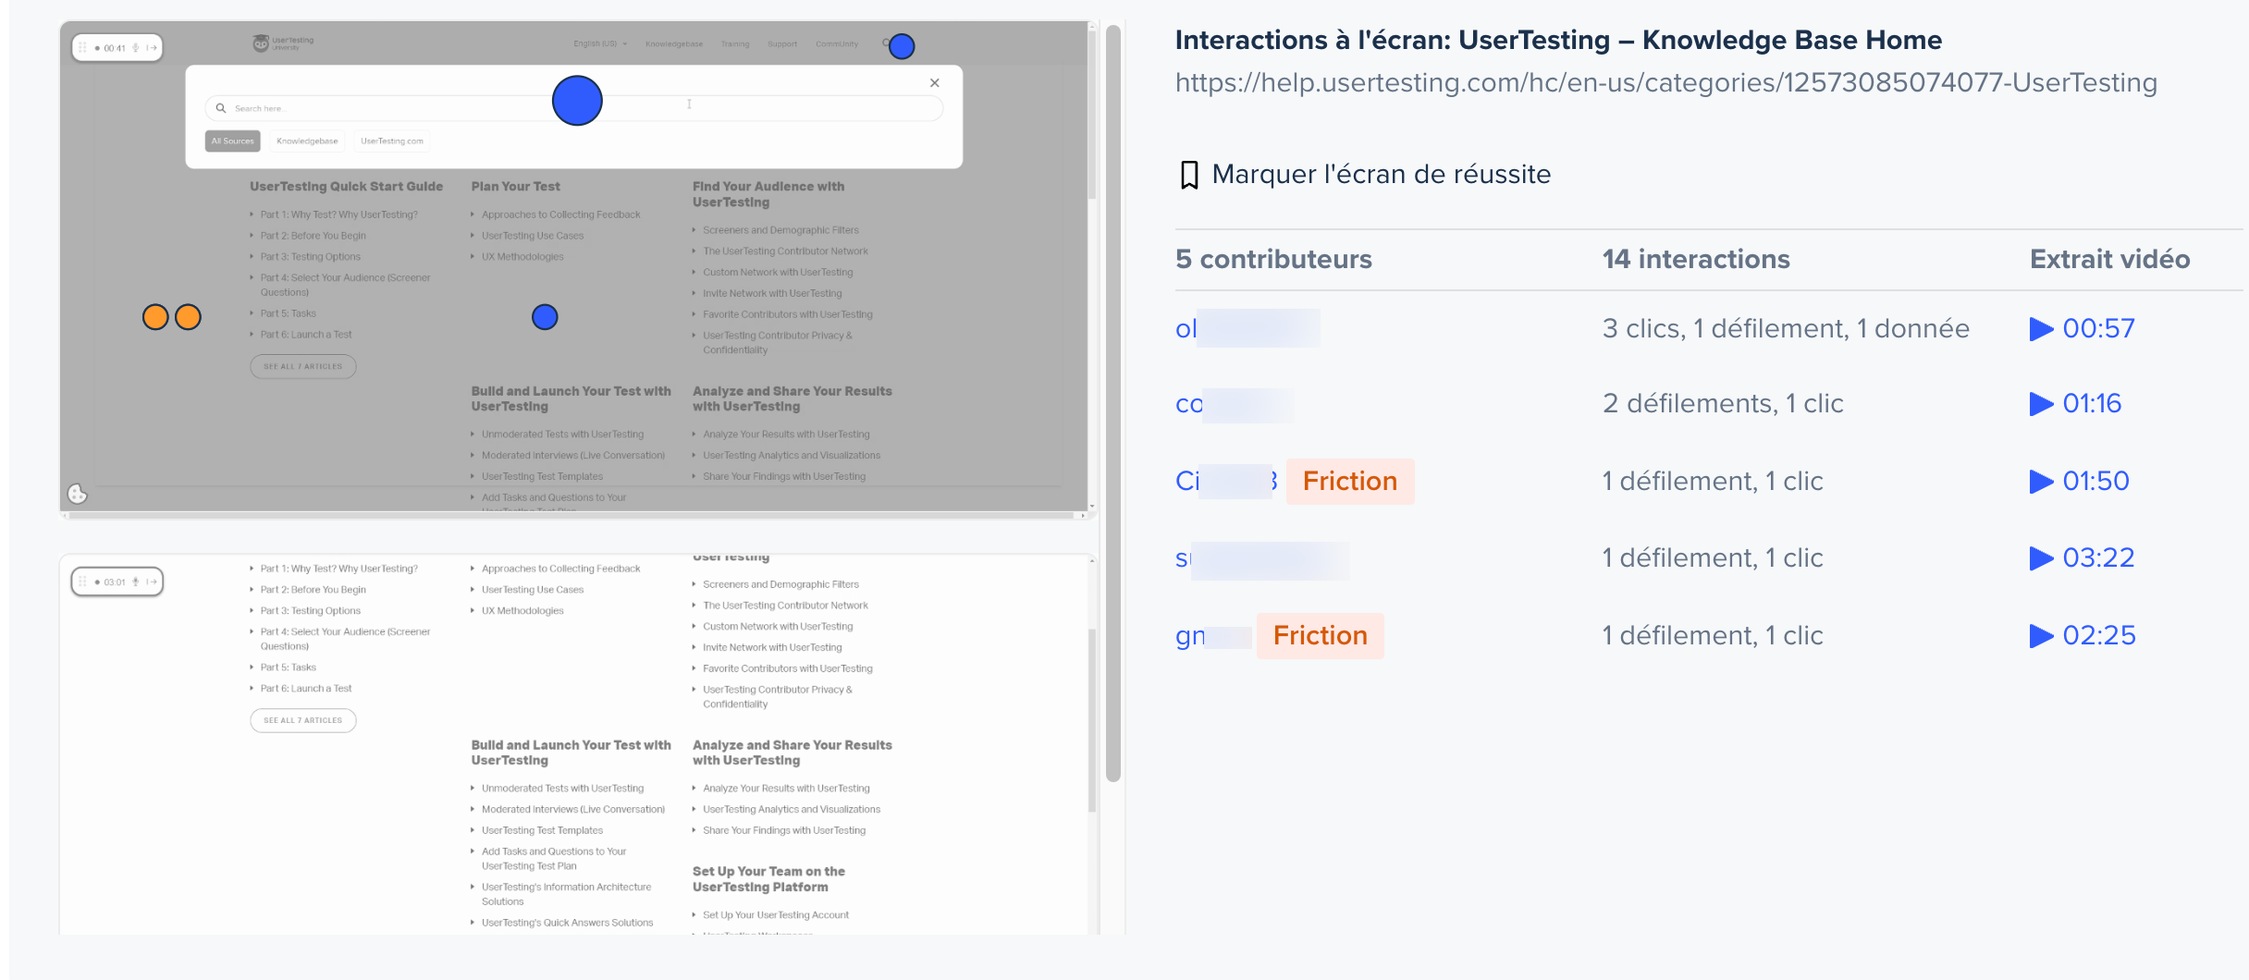The image size is (2249, 980).
Task: Click the leftmost orange friction dot
Action: coord(155,317)
